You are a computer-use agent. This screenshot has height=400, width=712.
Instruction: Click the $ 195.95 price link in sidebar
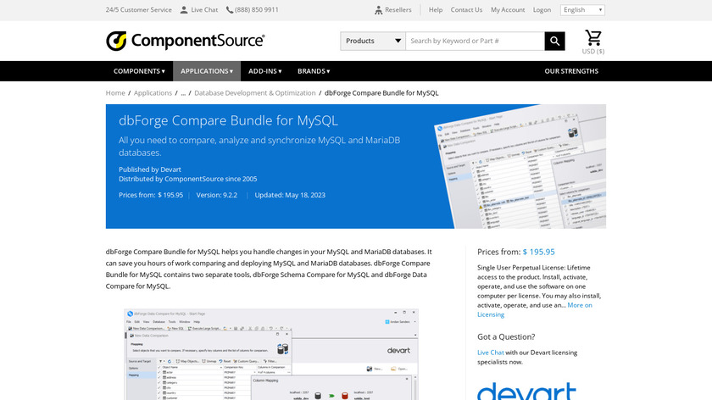coord(538,252)
